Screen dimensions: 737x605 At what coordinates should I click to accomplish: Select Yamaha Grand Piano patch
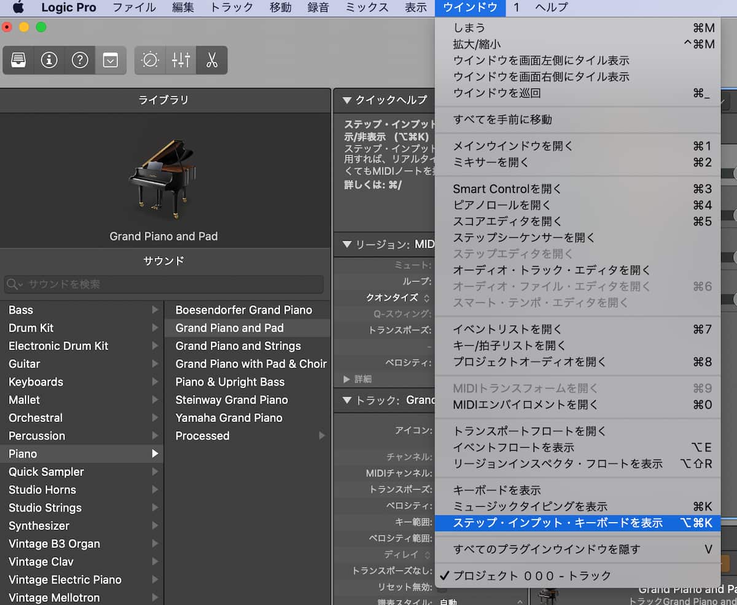point(247,418)
